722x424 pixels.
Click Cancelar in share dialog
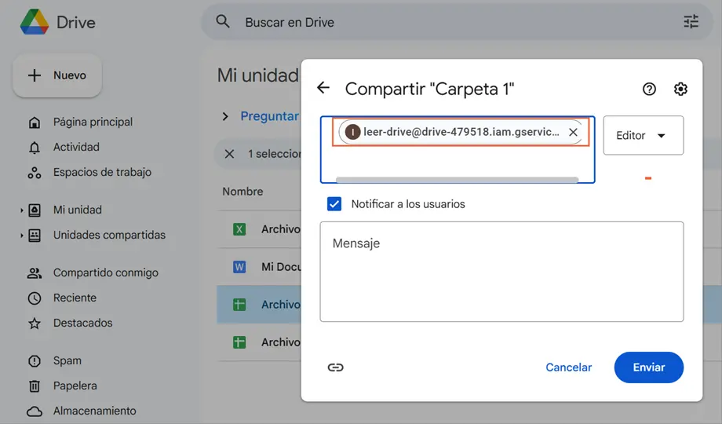[569, 367]
